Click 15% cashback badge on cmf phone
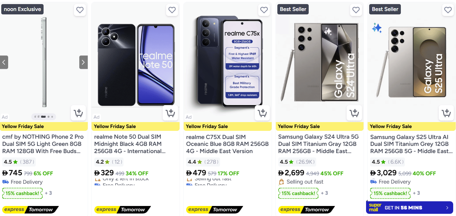 22,193
